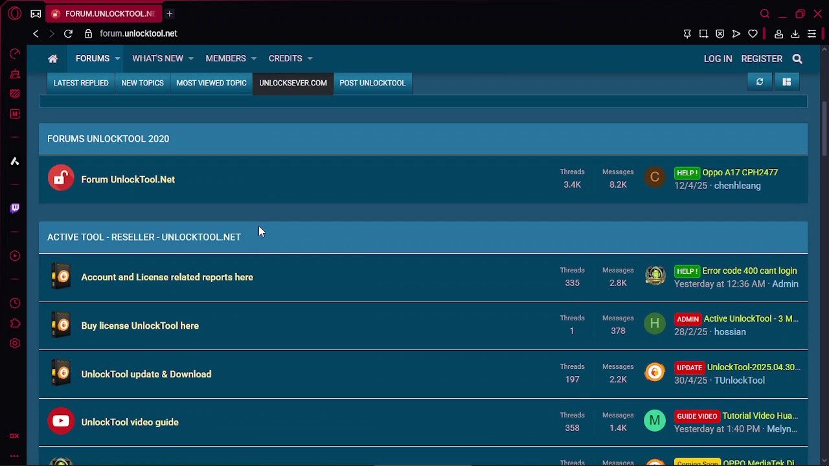This screenshot has height=466, width=829.
Task: Take a snapshot with the capture icon
Action: click(703, 34)
